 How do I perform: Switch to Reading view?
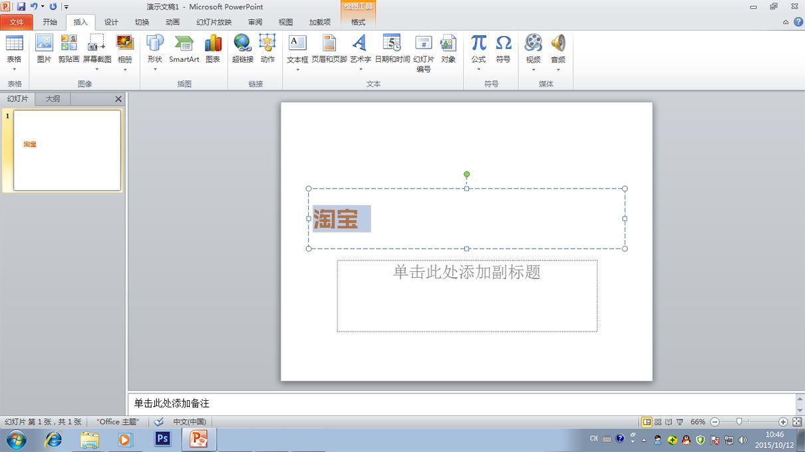tap(669, 422)
